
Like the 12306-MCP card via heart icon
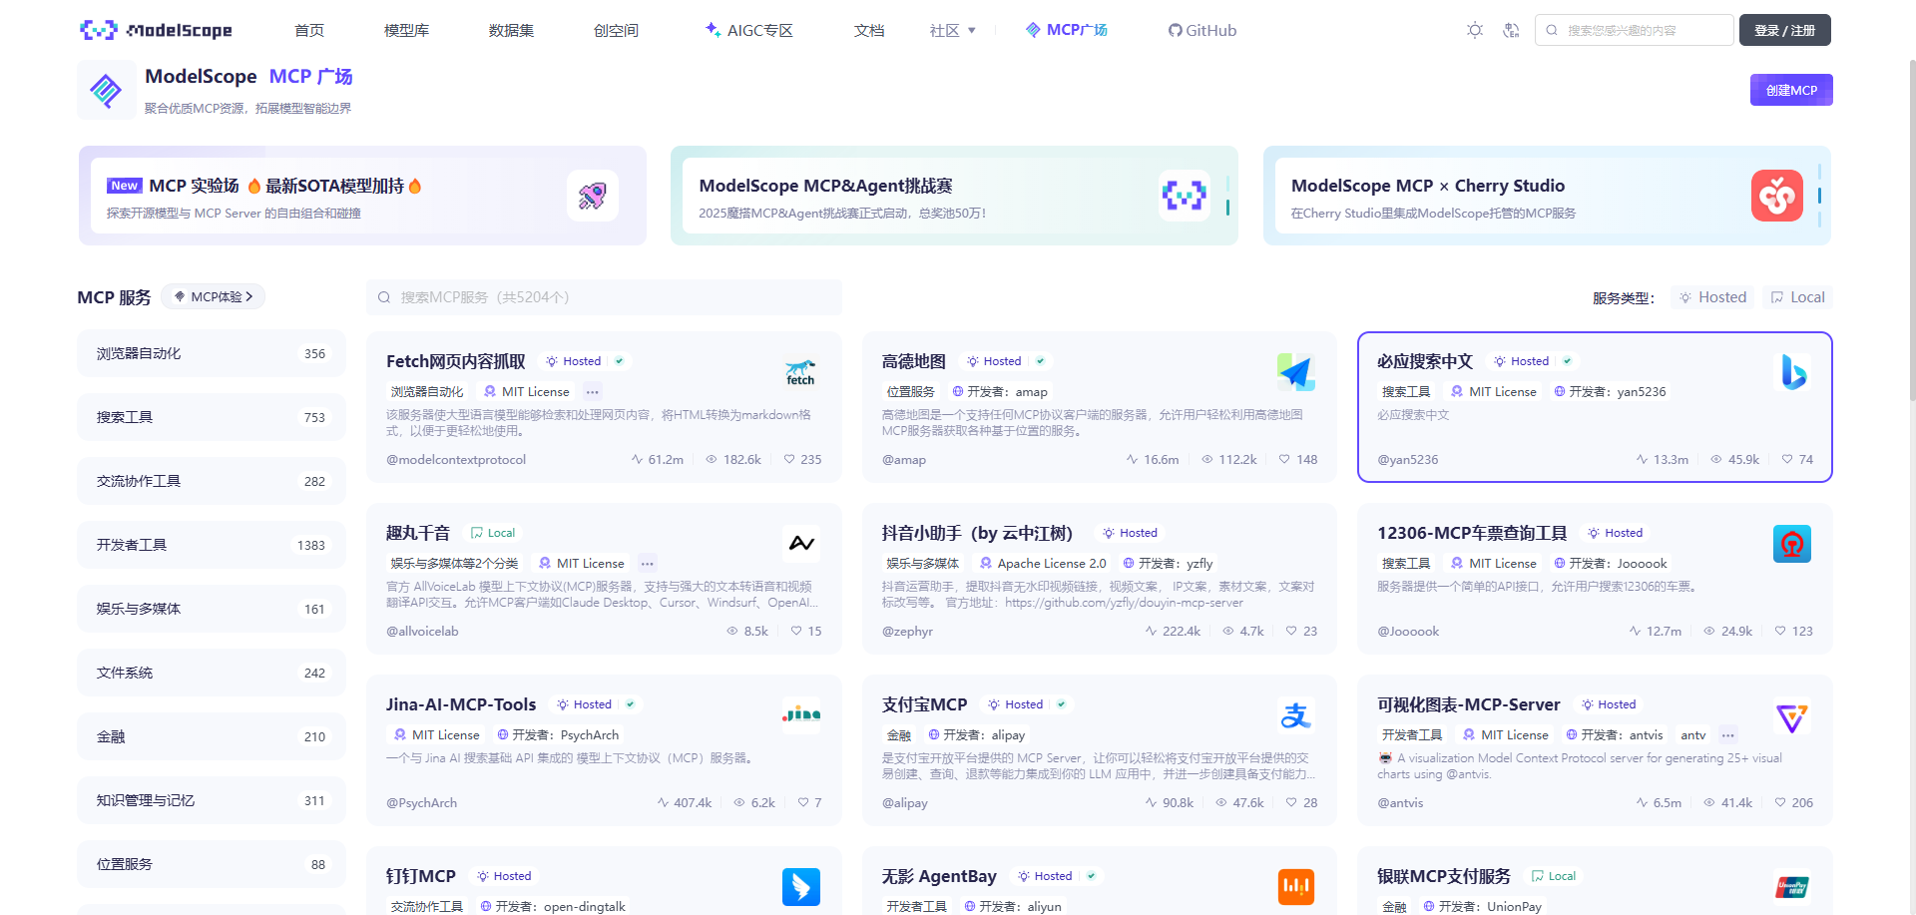tap(1780, 632)
